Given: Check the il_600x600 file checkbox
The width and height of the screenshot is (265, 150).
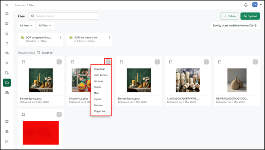Looking at the screenshot, I should (x=170, y=62).
